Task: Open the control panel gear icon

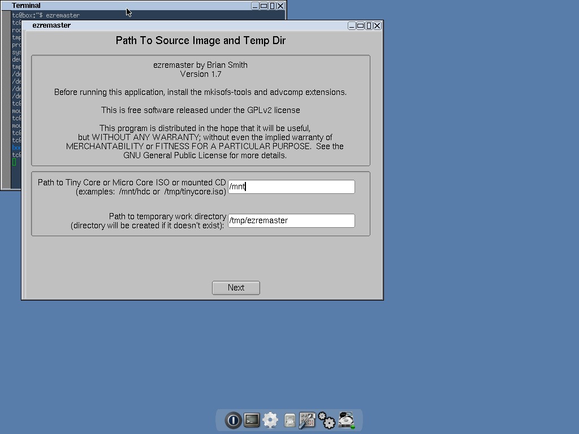Action: point(270,420)
